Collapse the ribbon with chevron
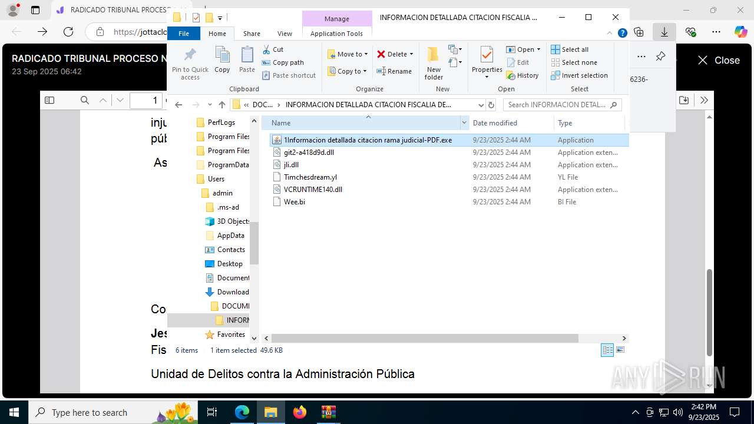This screenshot has height=424, width=754. (610, 33)
